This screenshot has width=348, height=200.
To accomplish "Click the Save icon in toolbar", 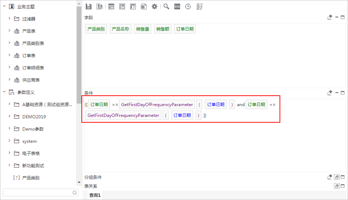I will 89,6.
